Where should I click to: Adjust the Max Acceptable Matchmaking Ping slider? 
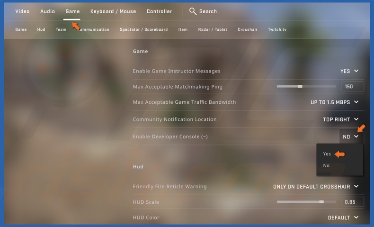click(306, 86)
